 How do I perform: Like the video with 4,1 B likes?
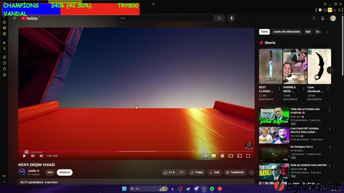[x=169, y=172]
